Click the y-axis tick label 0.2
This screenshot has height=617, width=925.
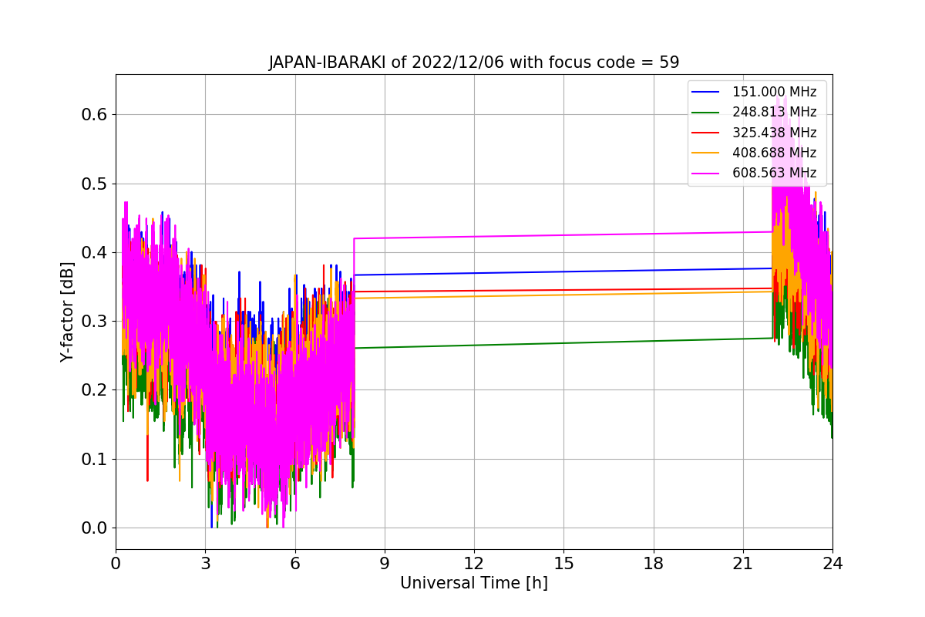click(95, 390)
